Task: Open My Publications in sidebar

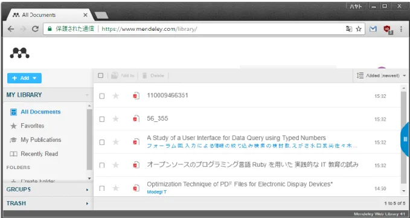Action: click(x=41, y=140)
